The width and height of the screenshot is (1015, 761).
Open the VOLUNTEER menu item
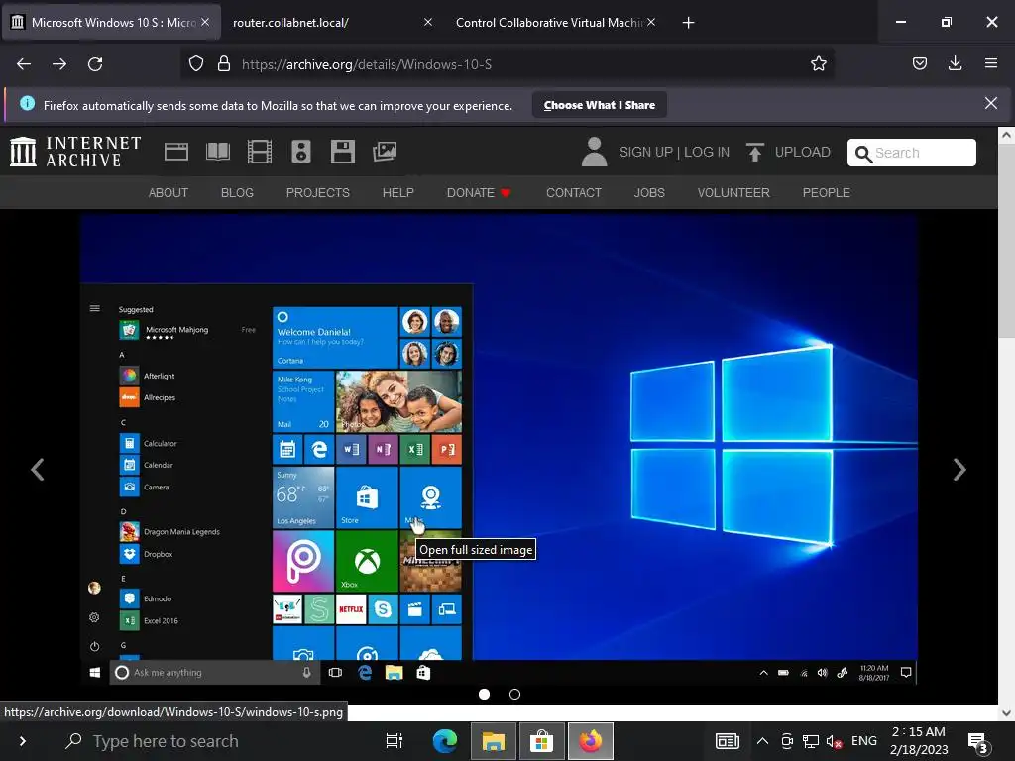click(733, 193)
